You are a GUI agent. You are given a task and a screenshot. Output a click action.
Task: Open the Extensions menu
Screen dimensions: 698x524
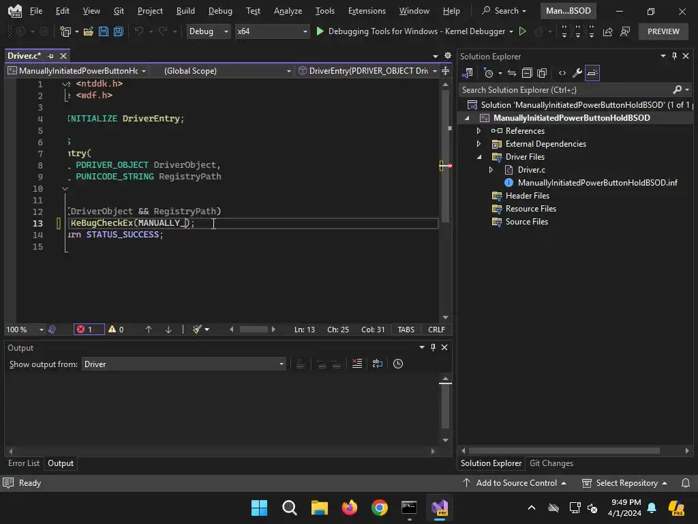(367, 11)
